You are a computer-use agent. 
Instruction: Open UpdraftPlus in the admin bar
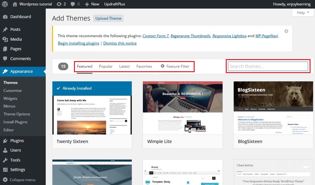pos(115,4)
